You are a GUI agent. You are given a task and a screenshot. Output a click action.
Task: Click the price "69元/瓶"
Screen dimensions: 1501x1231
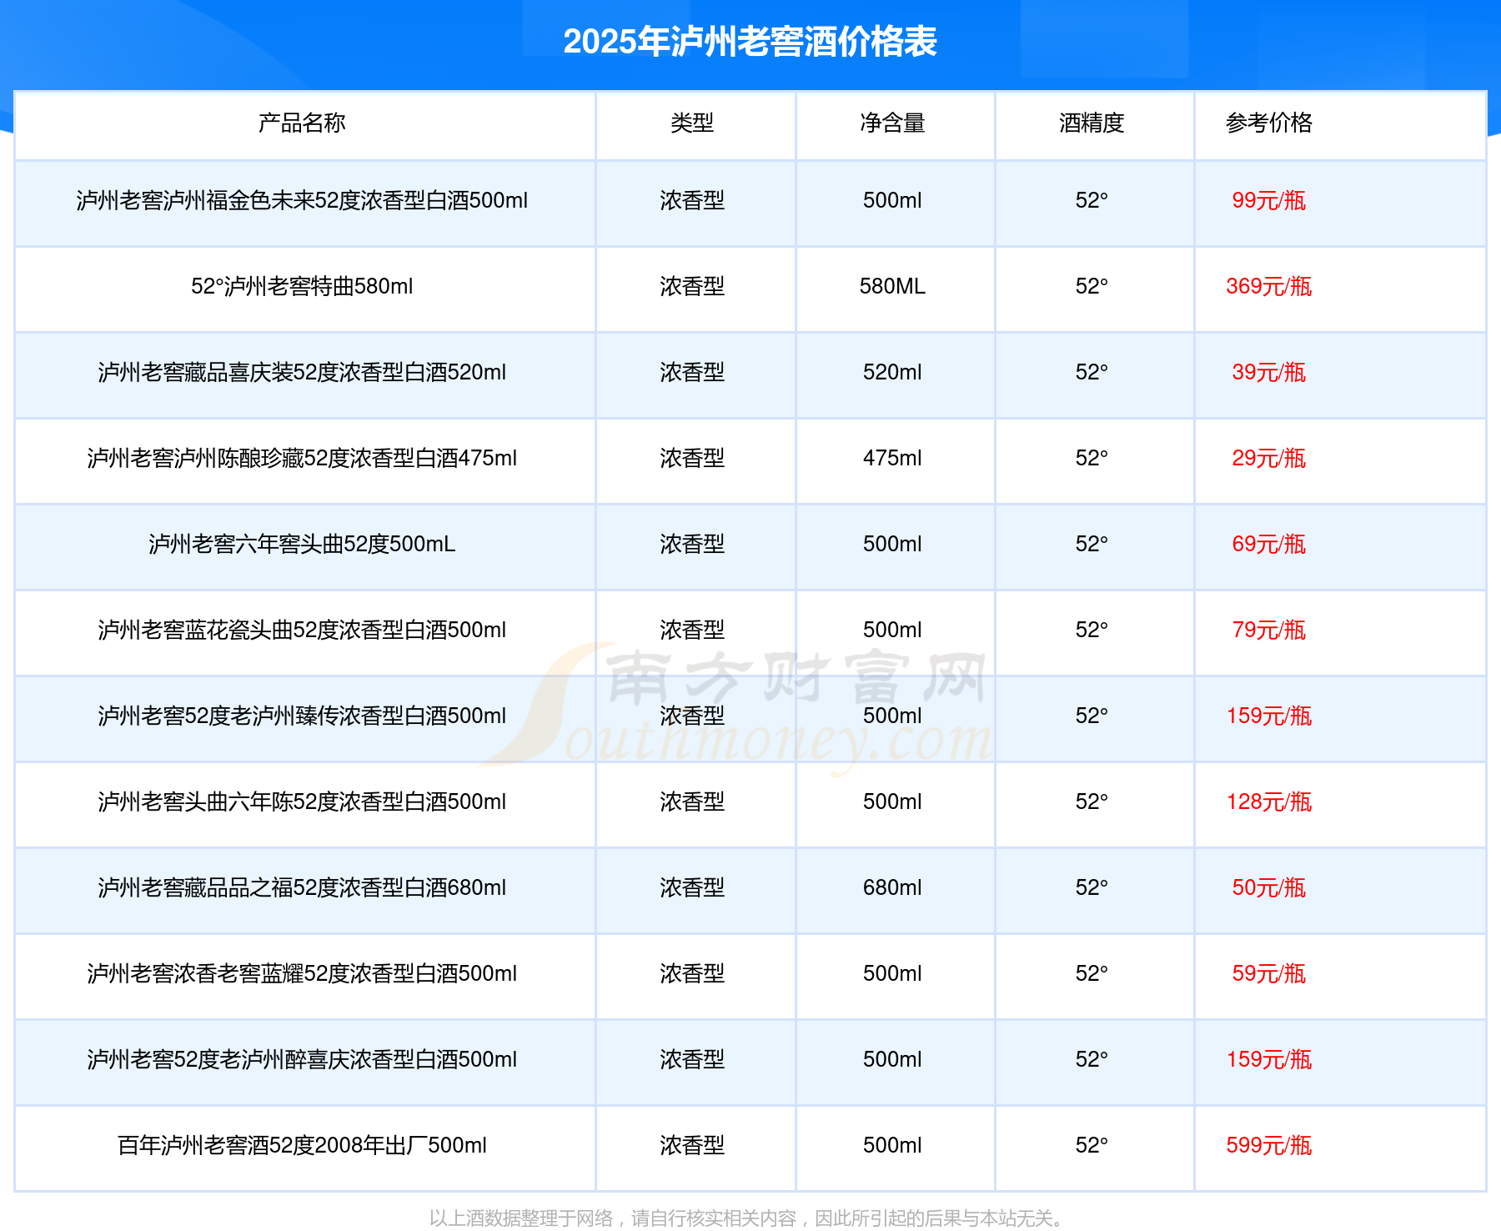coord(1268,545)
